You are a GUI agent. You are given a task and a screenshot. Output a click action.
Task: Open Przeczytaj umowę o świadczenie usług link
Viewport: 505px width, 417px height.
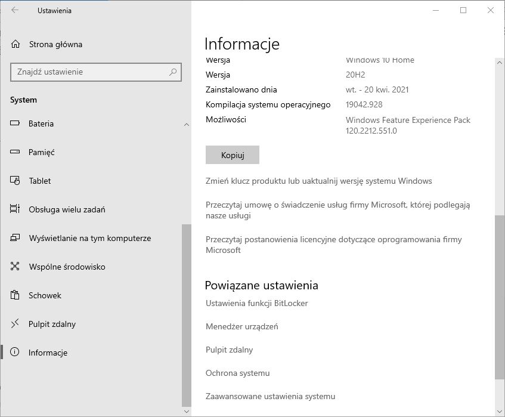pyautogui.click(x=338, y=210)
